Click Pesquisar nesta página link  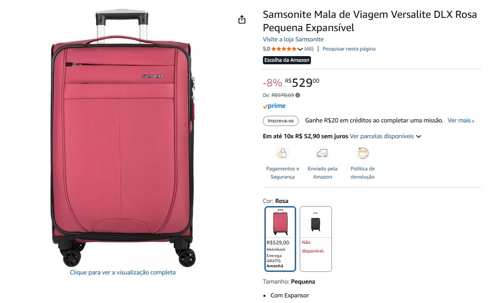coord(349,49)
